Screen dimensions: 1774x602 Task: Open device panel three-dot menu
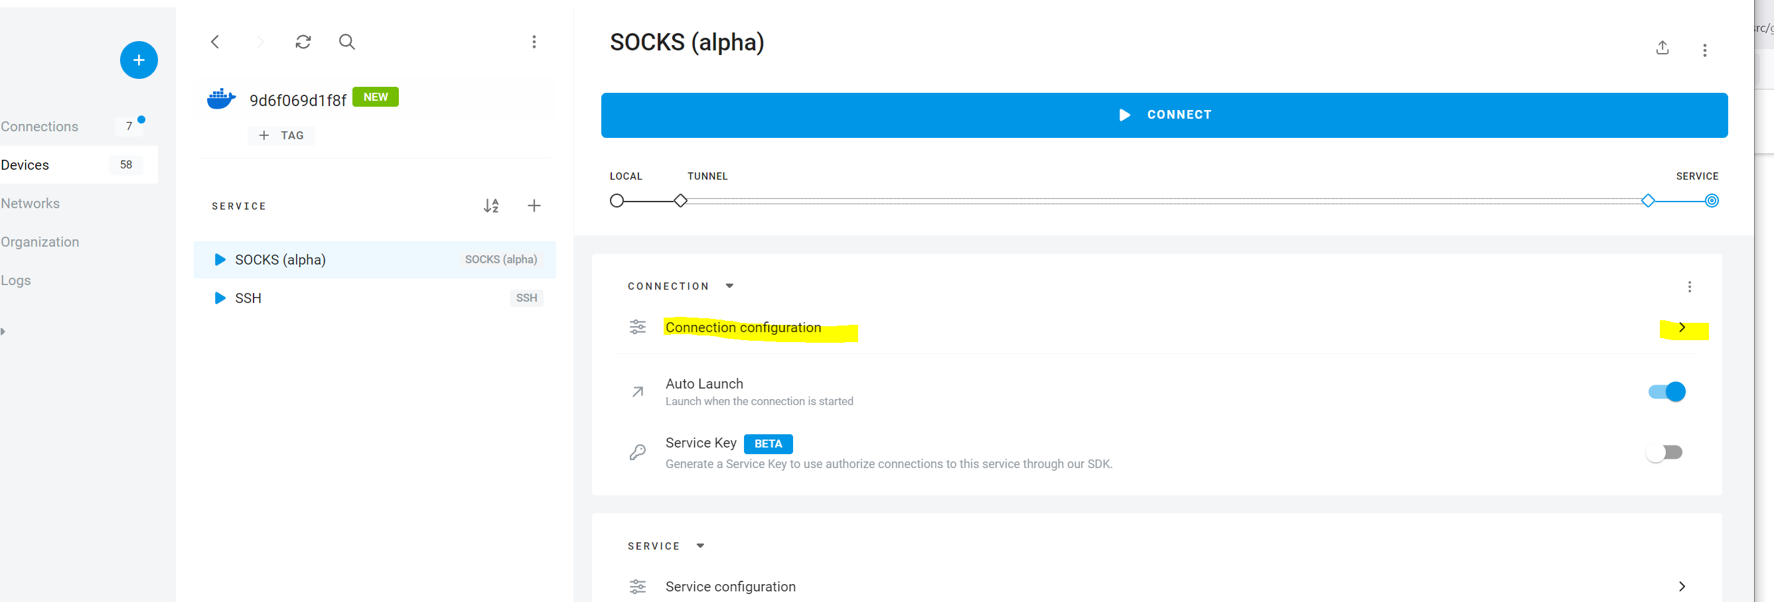[x=534, y=42]
